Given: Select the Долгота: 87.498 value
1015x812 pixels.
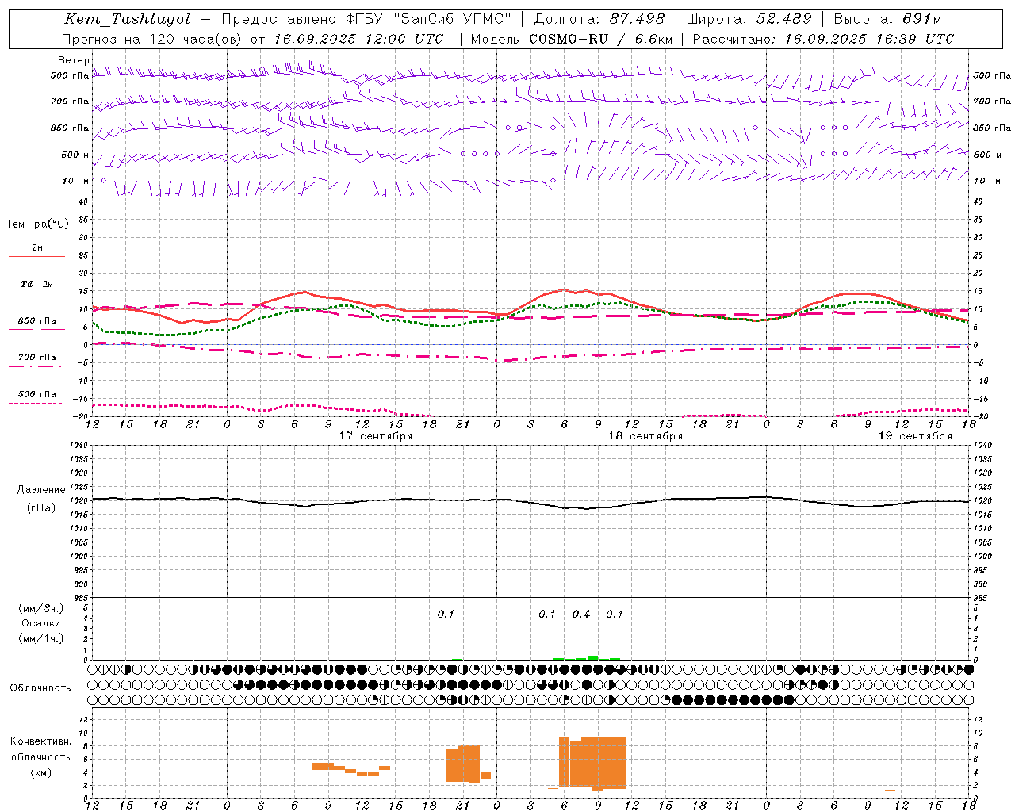Looking at the screenshot, I should [599, 19].
